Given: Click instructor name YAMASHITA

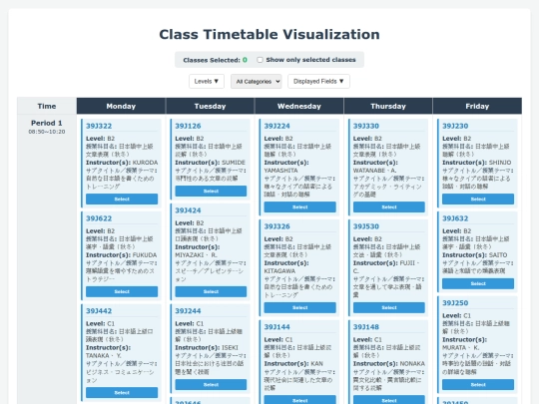Looking at the screenshot, I should coord(280,171).
